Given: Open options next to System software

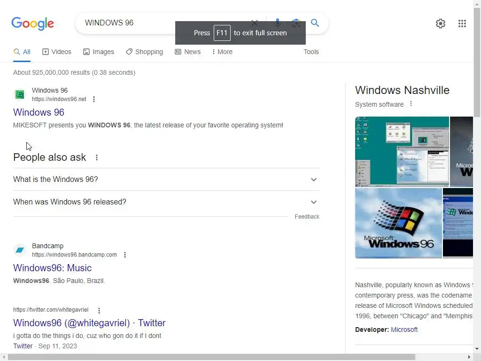Looking at the screenshot, I should point(411,104).
